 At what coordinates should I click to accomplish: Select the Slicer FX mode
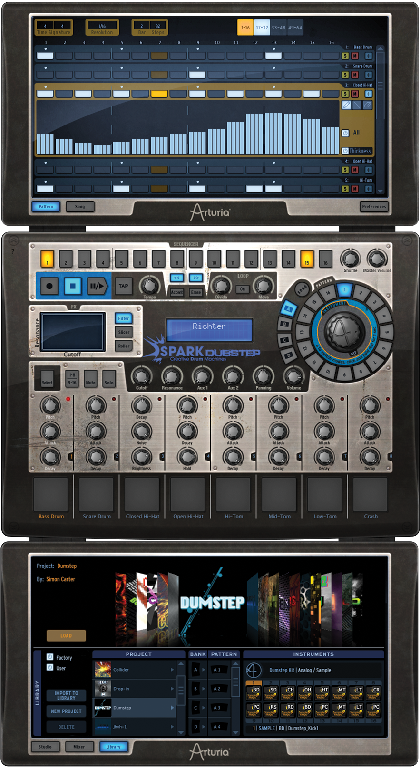124,332
